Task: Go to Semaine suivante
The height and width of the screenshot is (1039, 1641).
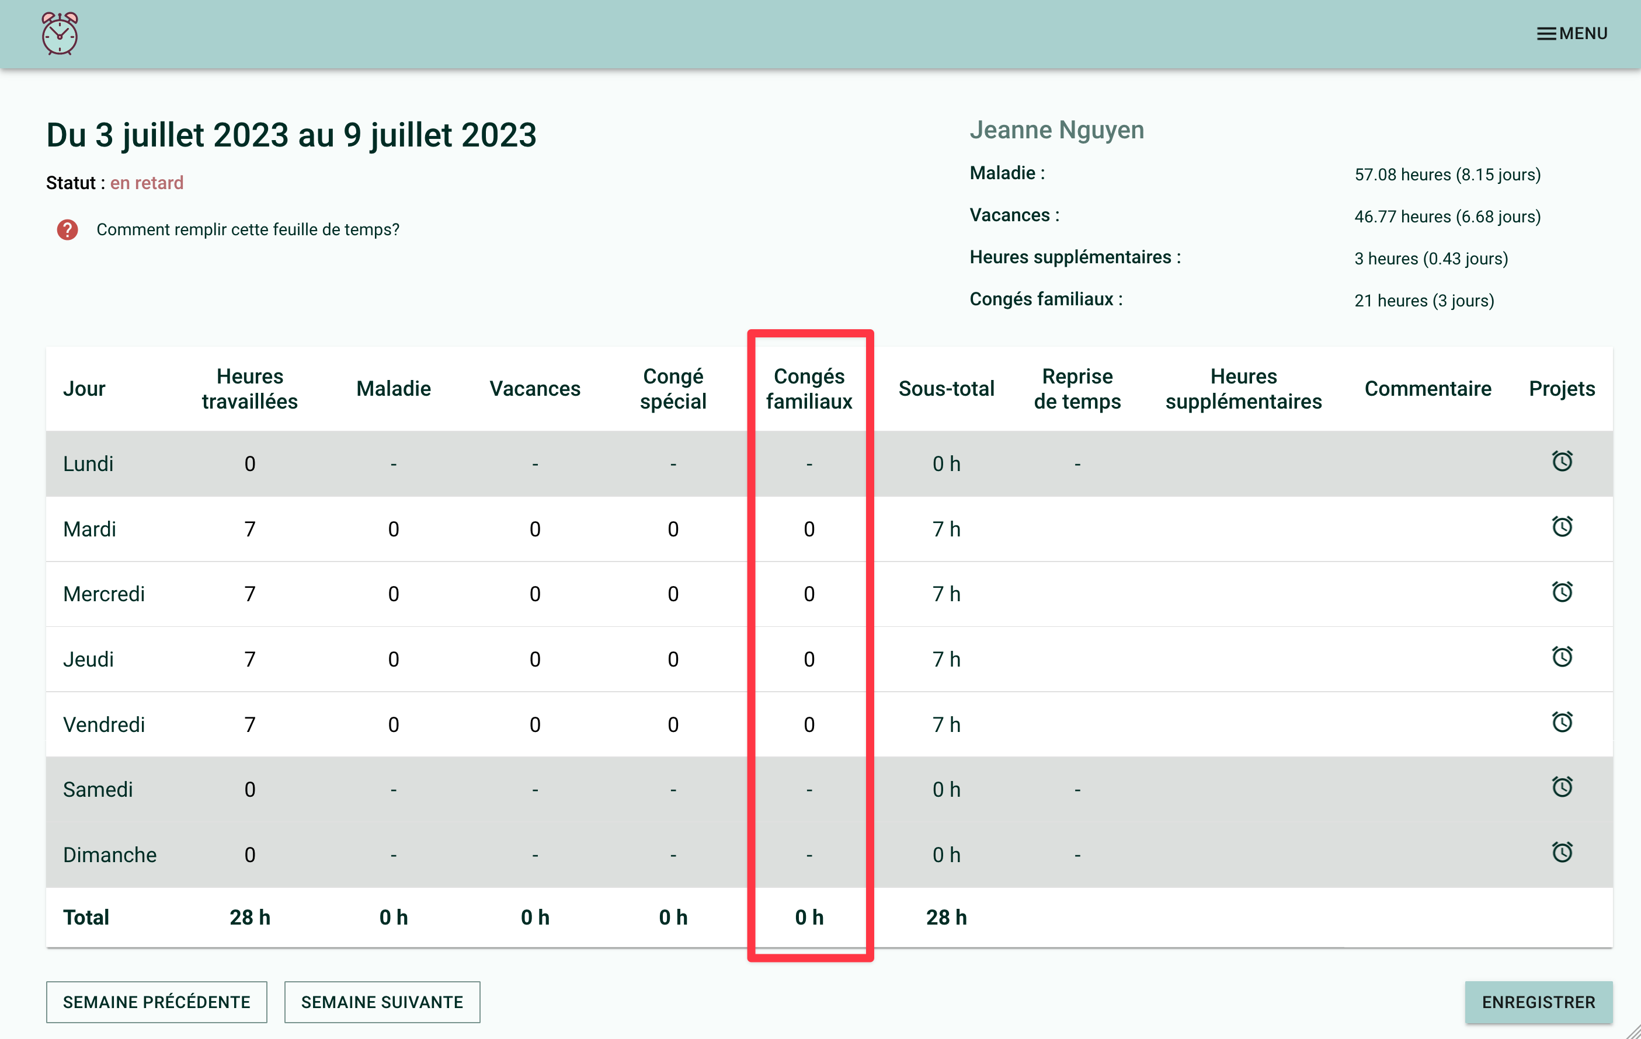Action: click(x=381, y=1002)
